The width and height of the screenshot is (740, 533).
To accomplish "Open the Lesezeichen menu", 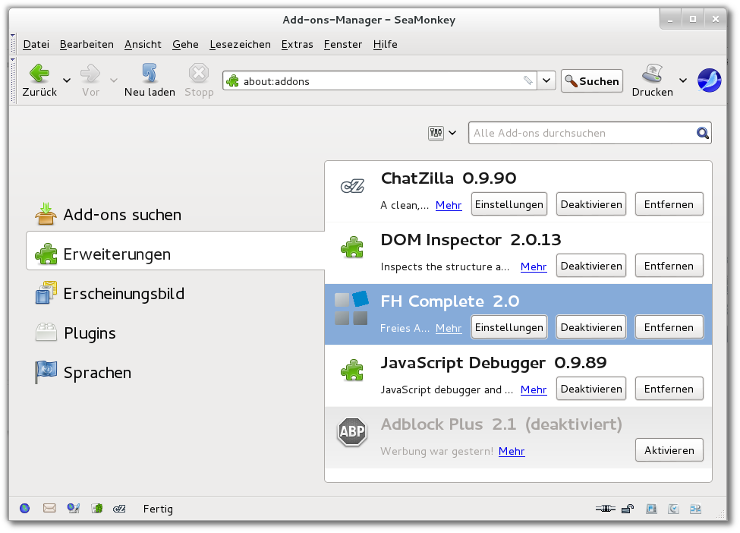I will pyautogui.click(x=240, y=44).
